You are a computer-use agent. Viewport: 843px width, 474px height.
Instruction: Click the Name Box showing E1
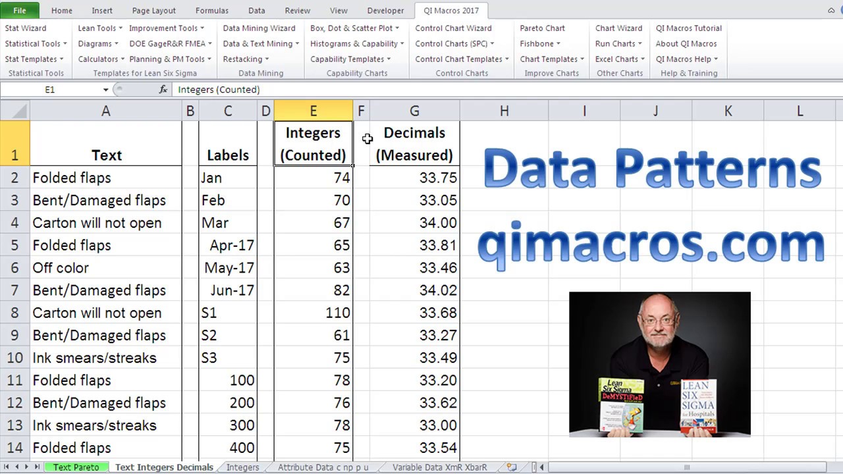(x=50, y=90)
